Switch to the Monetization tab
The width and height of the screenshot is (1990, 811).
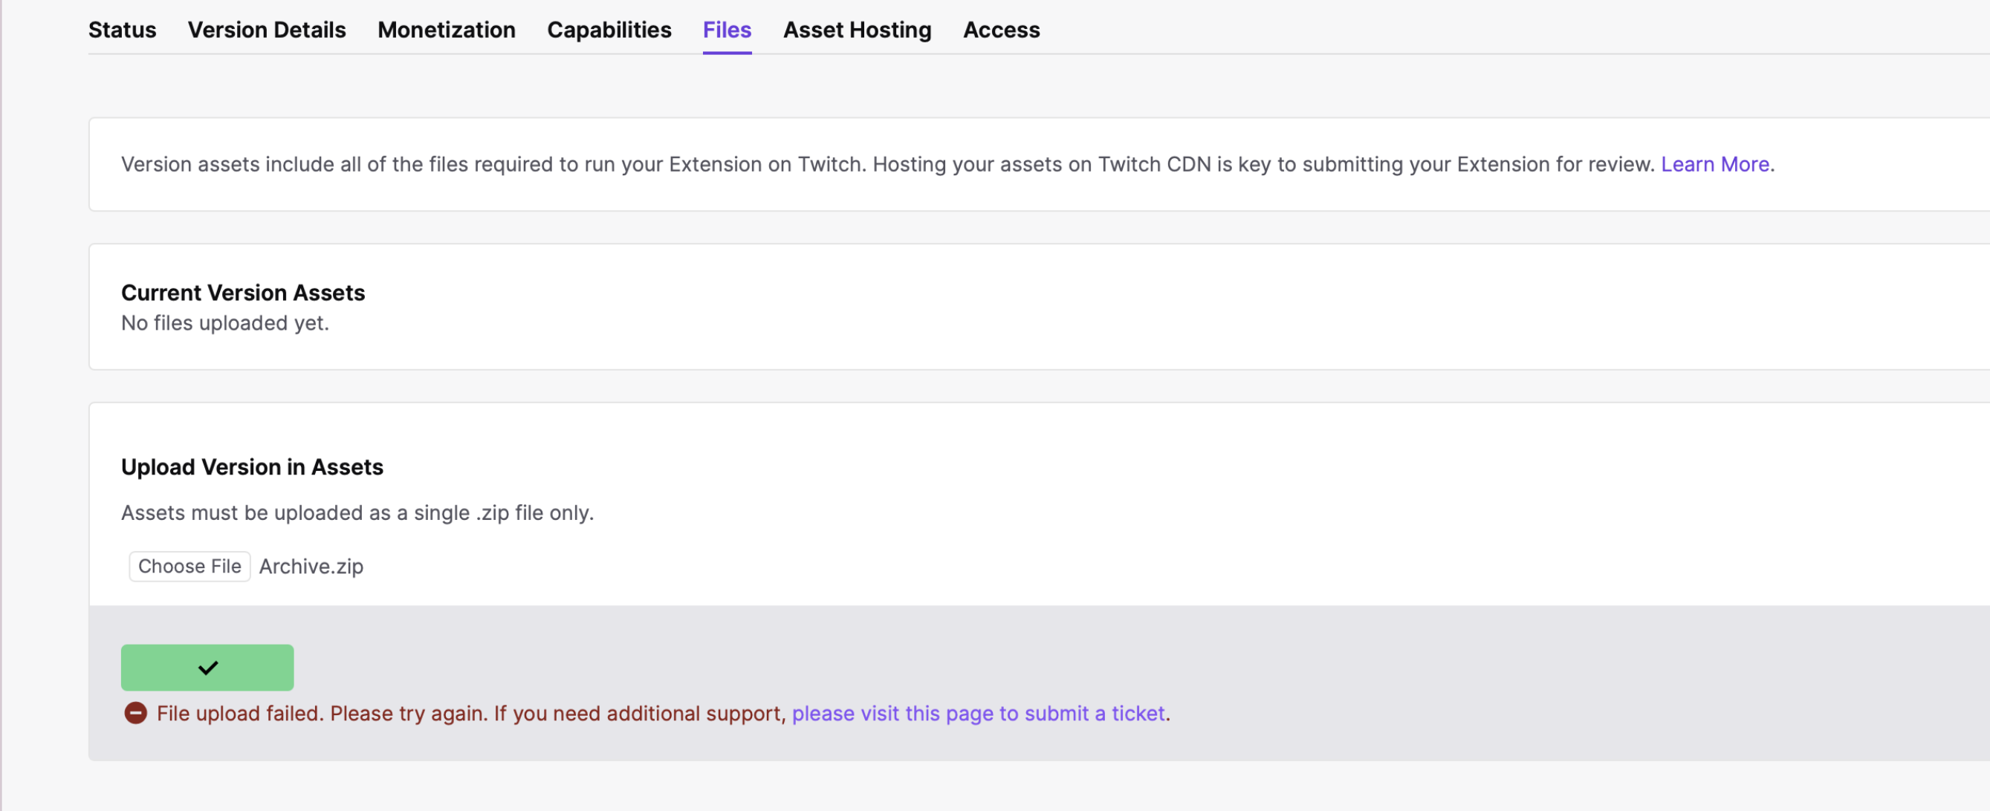446,30
